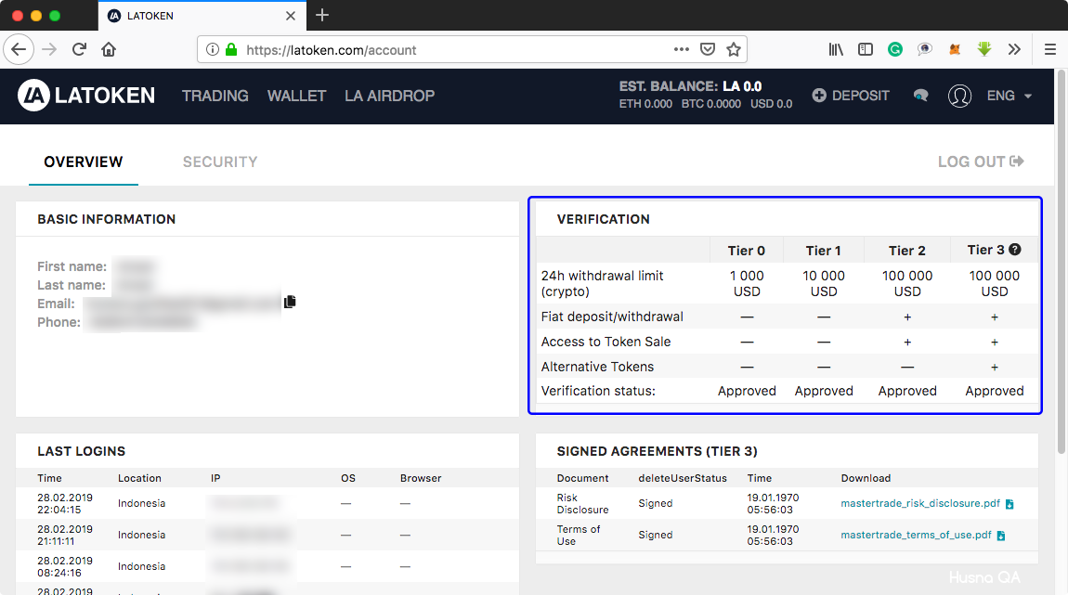Go to the browser Home icon
1068x595 pixels.
pyautogui.click(x=109, y=50)
